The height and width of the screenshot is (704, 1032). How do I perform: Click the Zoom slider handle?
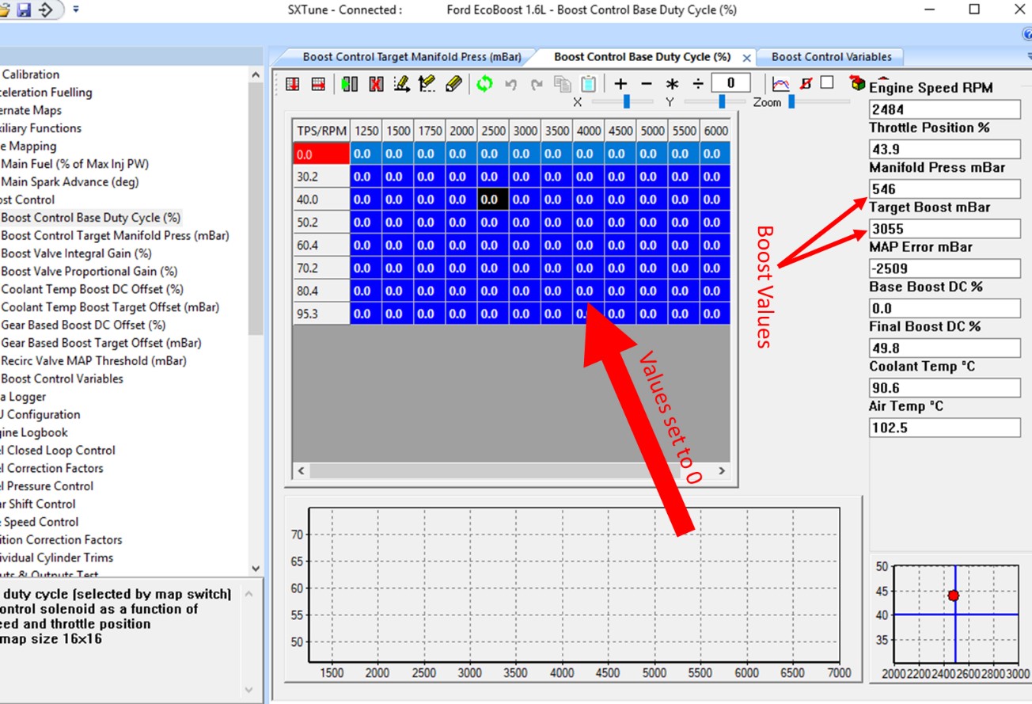[x=791, y=101]
